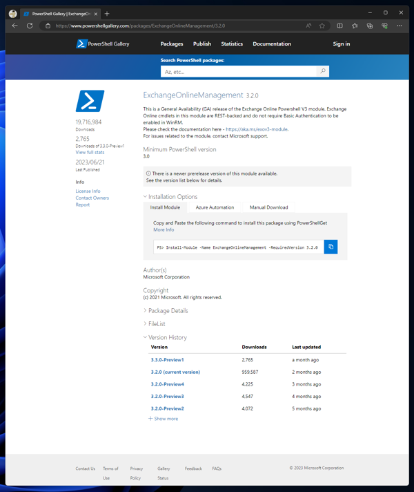Reload the page with refresh icon

click(30, 26)
